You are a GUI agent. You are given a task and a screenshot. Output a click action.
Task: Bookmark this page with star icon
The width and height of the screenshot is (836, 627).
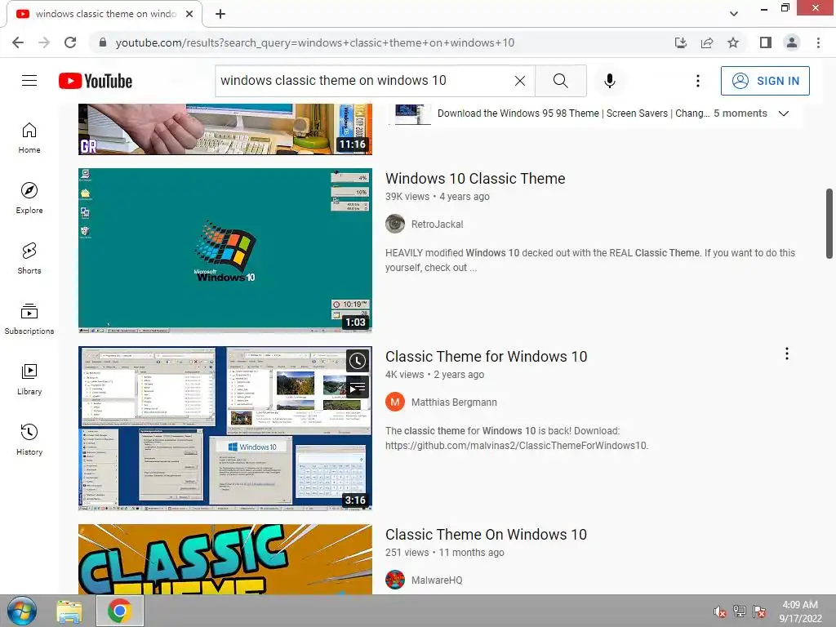click(733, 42)
